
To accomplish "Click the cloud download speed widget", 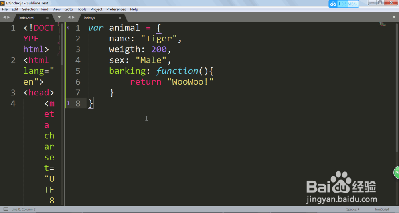I will (x=344, y=4).
